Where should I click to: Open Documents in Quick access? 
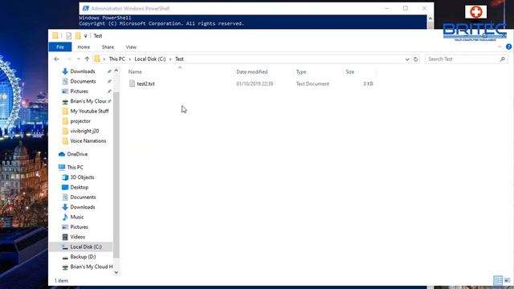click(x=83, y=81)
